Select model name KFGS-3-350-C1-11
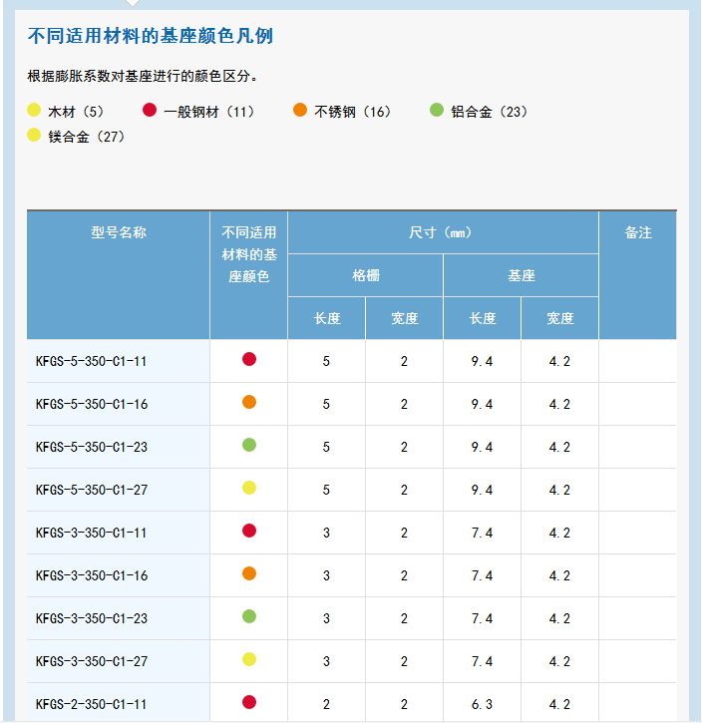Viewport: 702px width, 723px height. pyautogui.click(x=92, y=534)
